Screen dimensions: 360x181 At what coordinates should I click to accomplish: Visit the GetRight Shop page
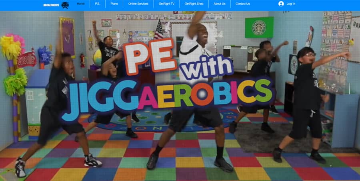[x=194, y=4]
